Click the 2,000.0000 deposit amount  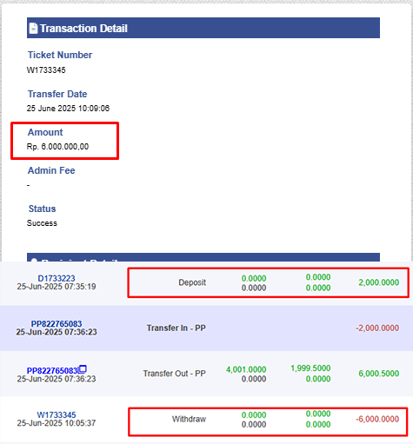click(x=379, y=282)
